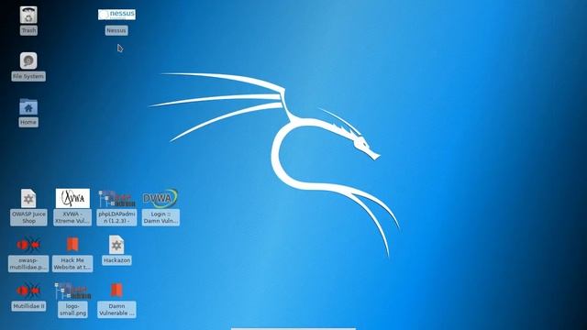Viewport: 587px width, 330px height.
Task: Click the logo-small.png file name label
Action: [72, 310]
